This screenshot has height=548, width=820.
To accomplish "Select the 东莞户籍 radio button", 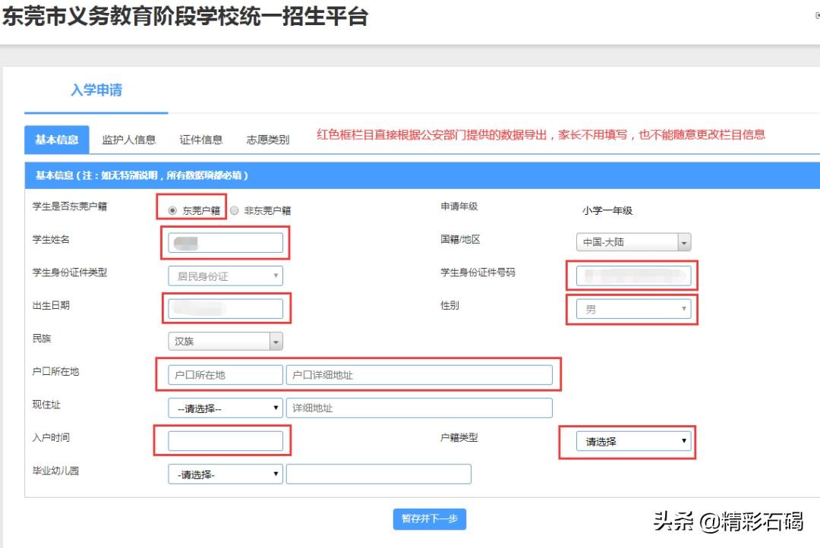I will (x=172, y=211).
